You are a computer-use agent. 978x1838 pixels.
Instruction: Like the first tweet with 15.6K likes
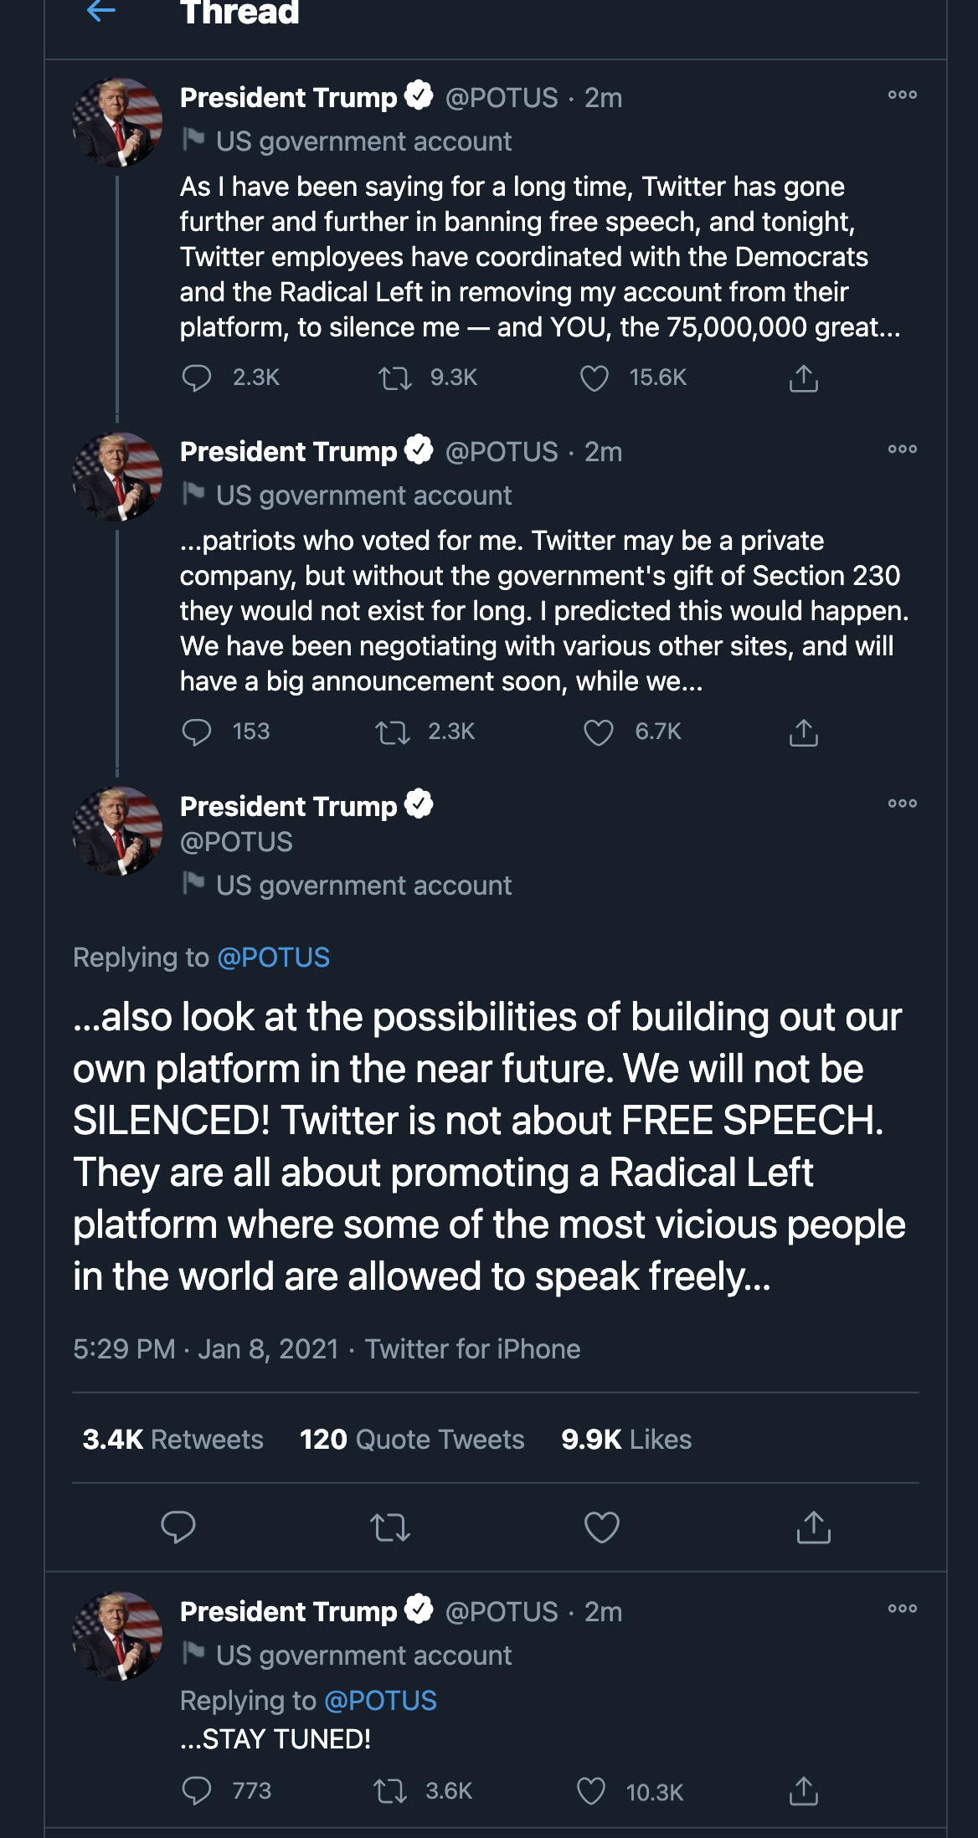595,378
